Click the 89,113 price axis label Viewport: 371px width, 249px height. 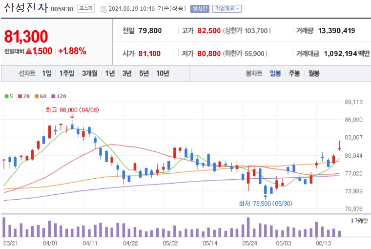tap(353, 102)
